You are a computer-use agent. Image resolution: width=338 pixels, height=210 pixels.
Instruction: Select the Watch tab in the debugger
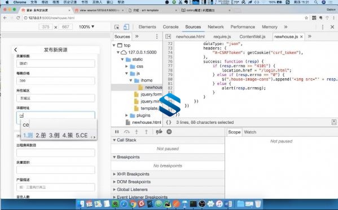(250, 132)
